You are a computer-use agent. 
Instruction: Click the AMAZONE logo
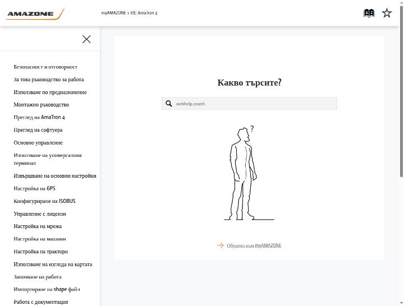pyautogui.click(x=35, y=13)
